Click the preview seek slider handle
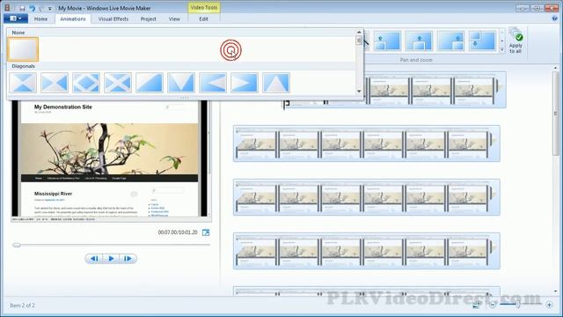The height and width of the screenshot is (317, 563). [x=16, y=245]
